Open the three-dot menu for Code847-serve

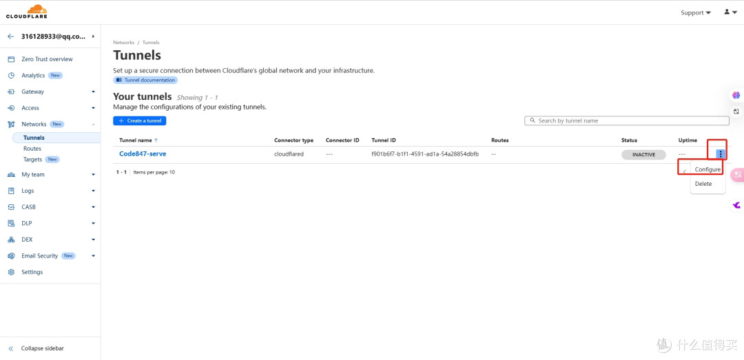(x=721, y=153)
